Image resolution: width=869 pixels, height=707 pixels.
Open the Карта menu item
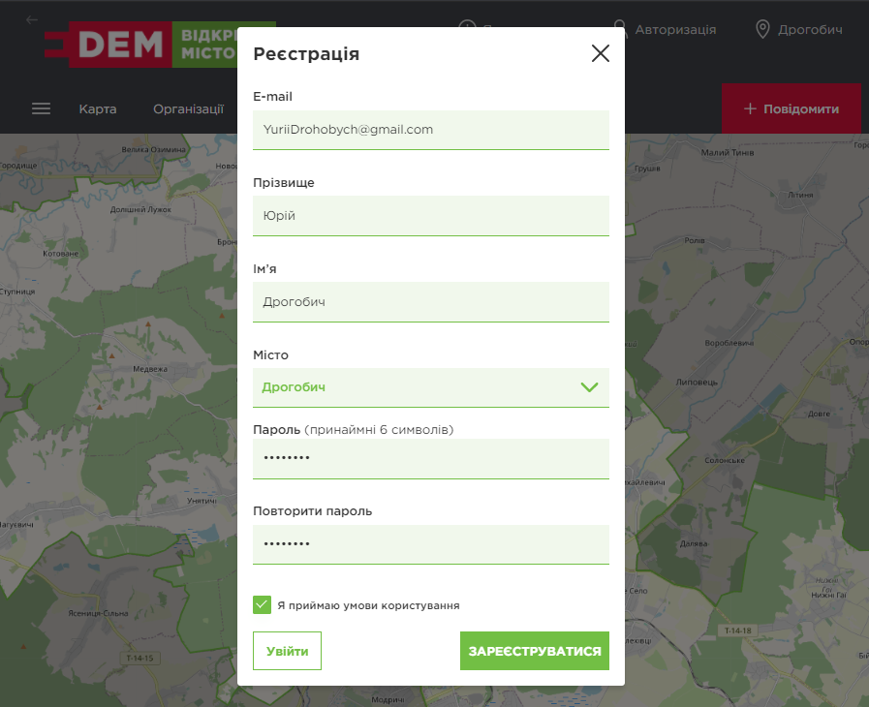pos(98,108)
